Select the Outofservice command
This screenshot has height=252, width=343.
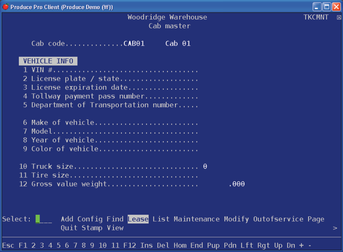(278, 219)
